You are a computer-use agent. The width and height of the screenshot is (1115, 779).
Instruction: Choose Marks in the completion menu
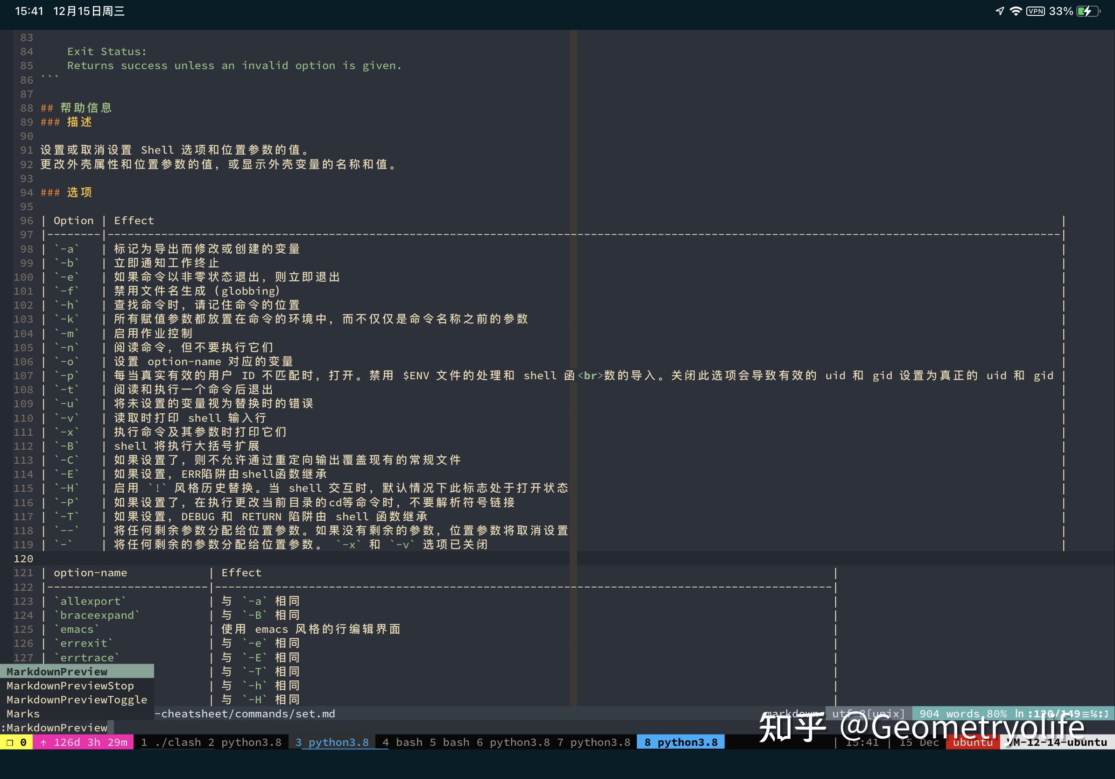(77, 714)
